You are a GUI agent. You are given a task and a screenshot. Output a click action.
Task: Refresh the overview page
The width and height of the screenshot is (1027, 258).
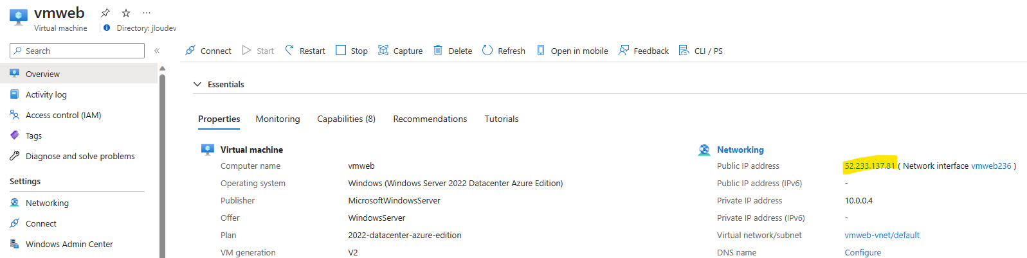504,51
